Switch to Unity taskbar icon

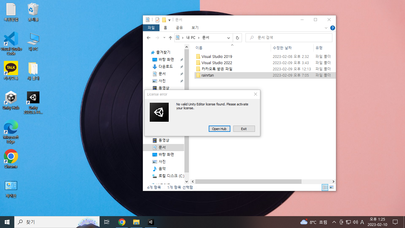151,222
